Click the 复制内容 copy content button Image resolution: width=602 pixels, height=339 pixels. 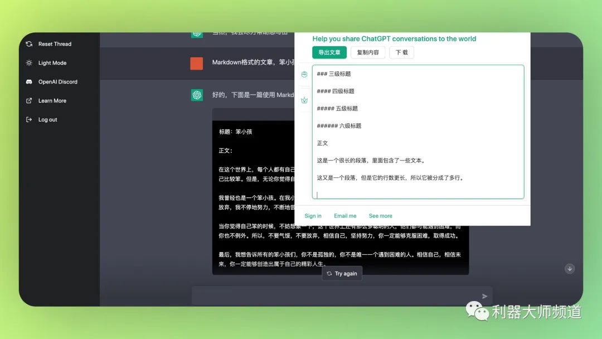[x=368, y=52]
